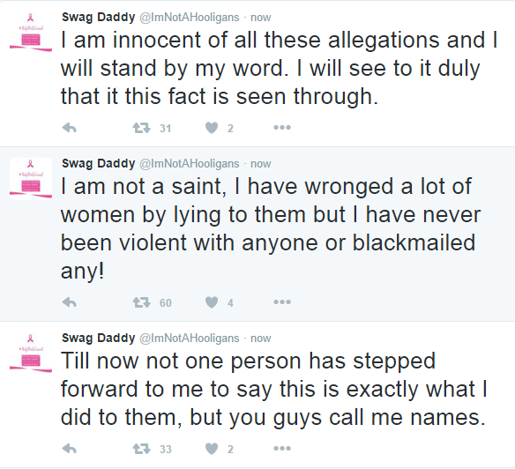Click the pink avatar on the third tweet

pos(31,354)
